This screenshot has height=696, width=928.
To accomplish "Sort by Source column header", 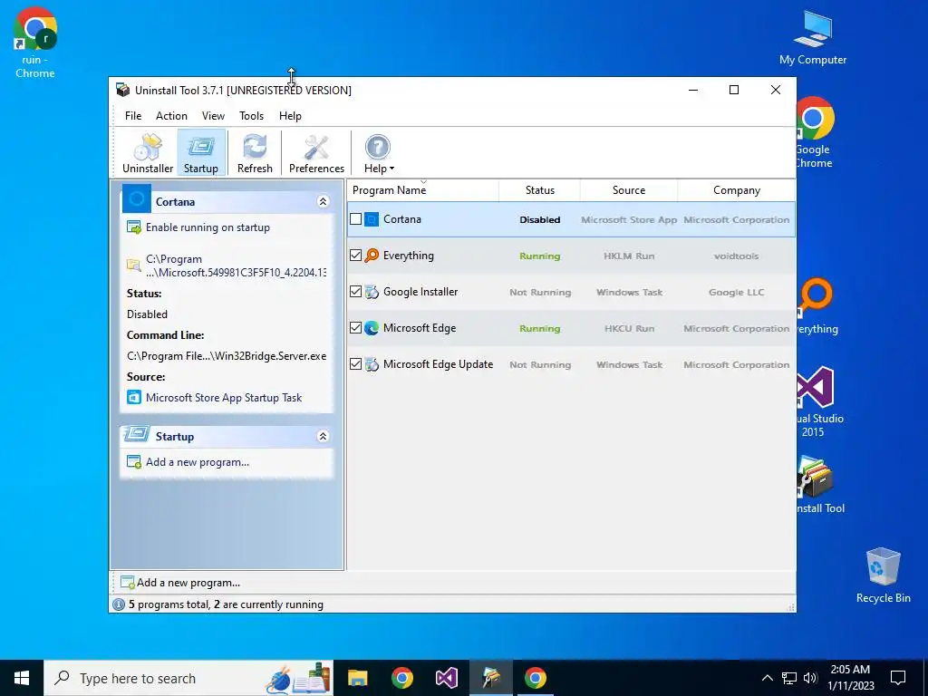I will (629, 190).
